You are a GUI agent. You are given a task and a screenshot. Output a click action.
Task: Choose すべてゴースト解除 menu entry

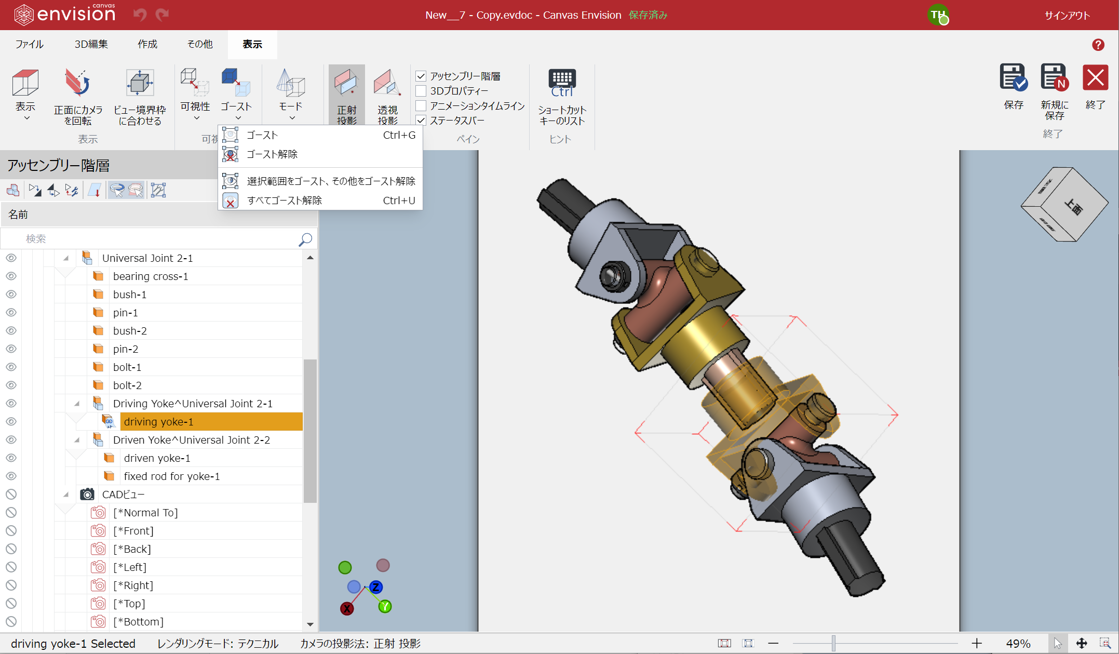pos(320,201)
